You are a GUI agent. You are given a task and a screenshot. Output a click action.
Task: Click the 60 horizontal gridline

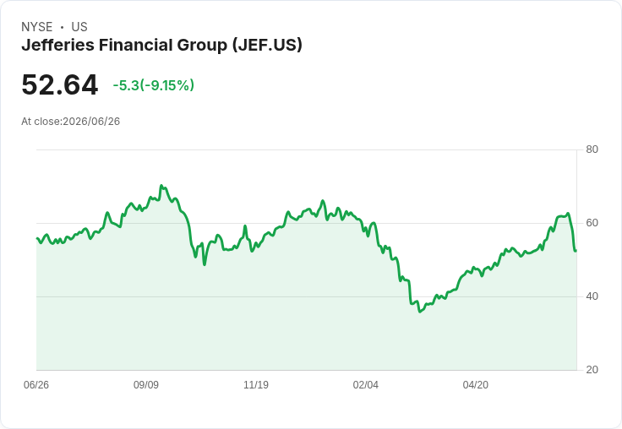click(306, 223)
